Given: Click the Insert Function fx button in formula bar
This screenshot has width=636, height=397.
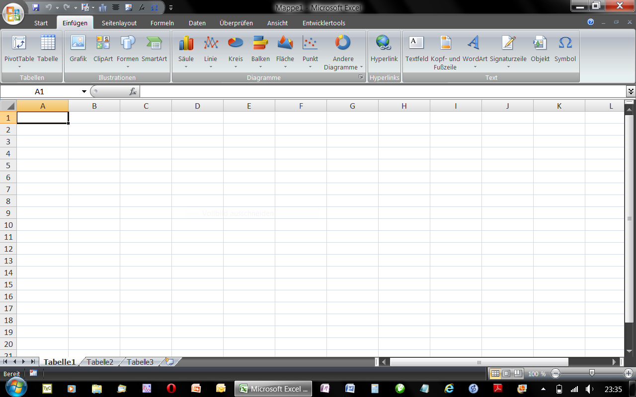Looking at the screenshot, I should (x=133, y=91).
